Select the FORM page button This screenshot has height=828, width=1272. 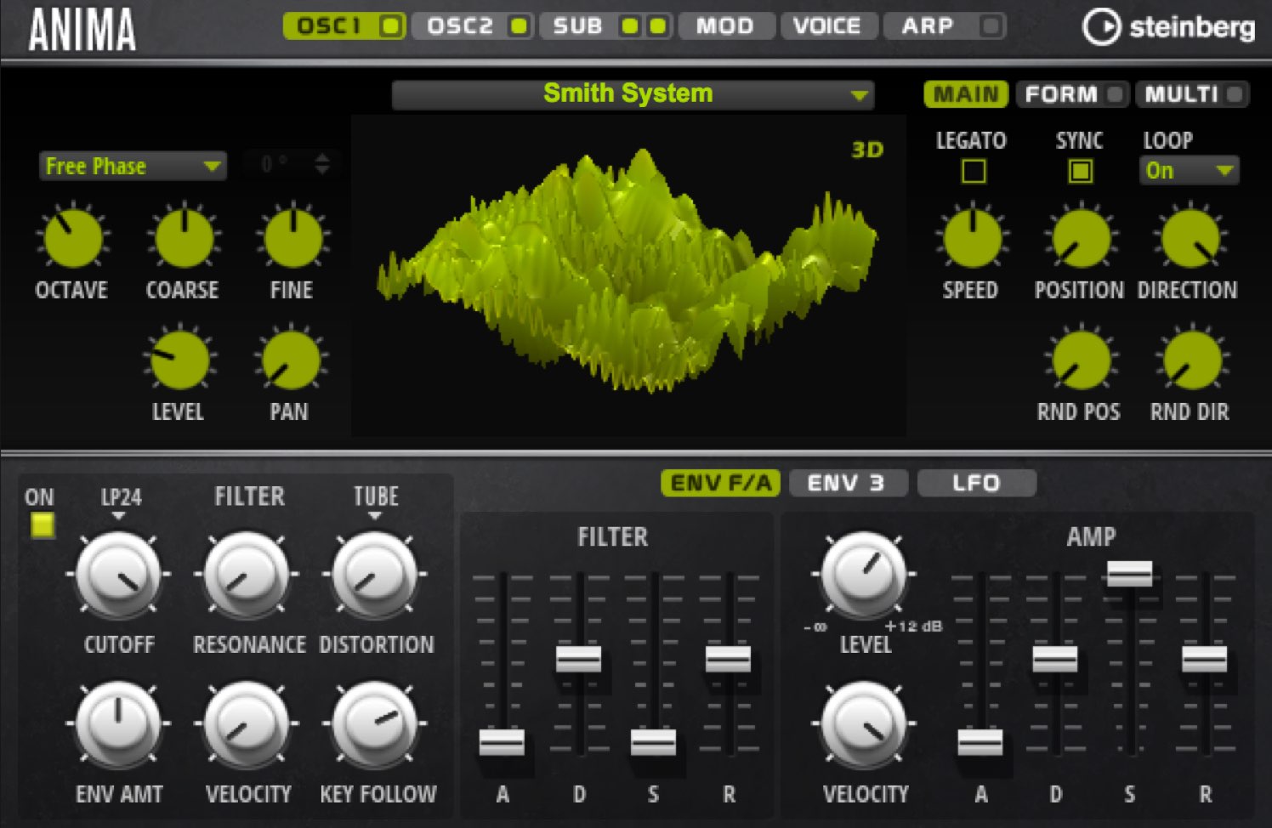(x=1071, y=94)
